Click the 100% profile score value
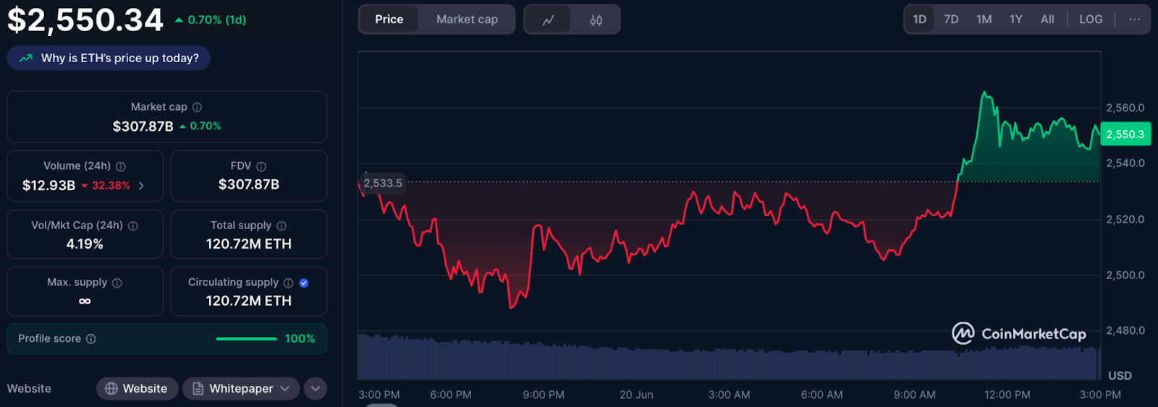 click(300, 338)
